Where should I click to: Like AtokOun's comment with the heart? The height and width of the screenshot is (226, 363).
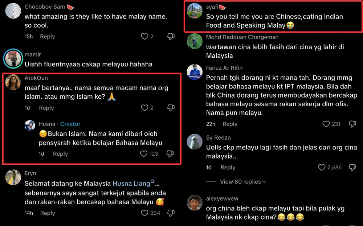click(145, 108)
